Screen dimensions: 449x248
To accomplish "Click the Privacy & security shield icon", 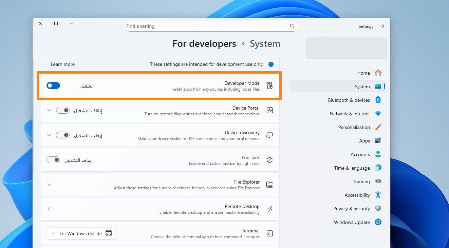I will tap(378, 209).
